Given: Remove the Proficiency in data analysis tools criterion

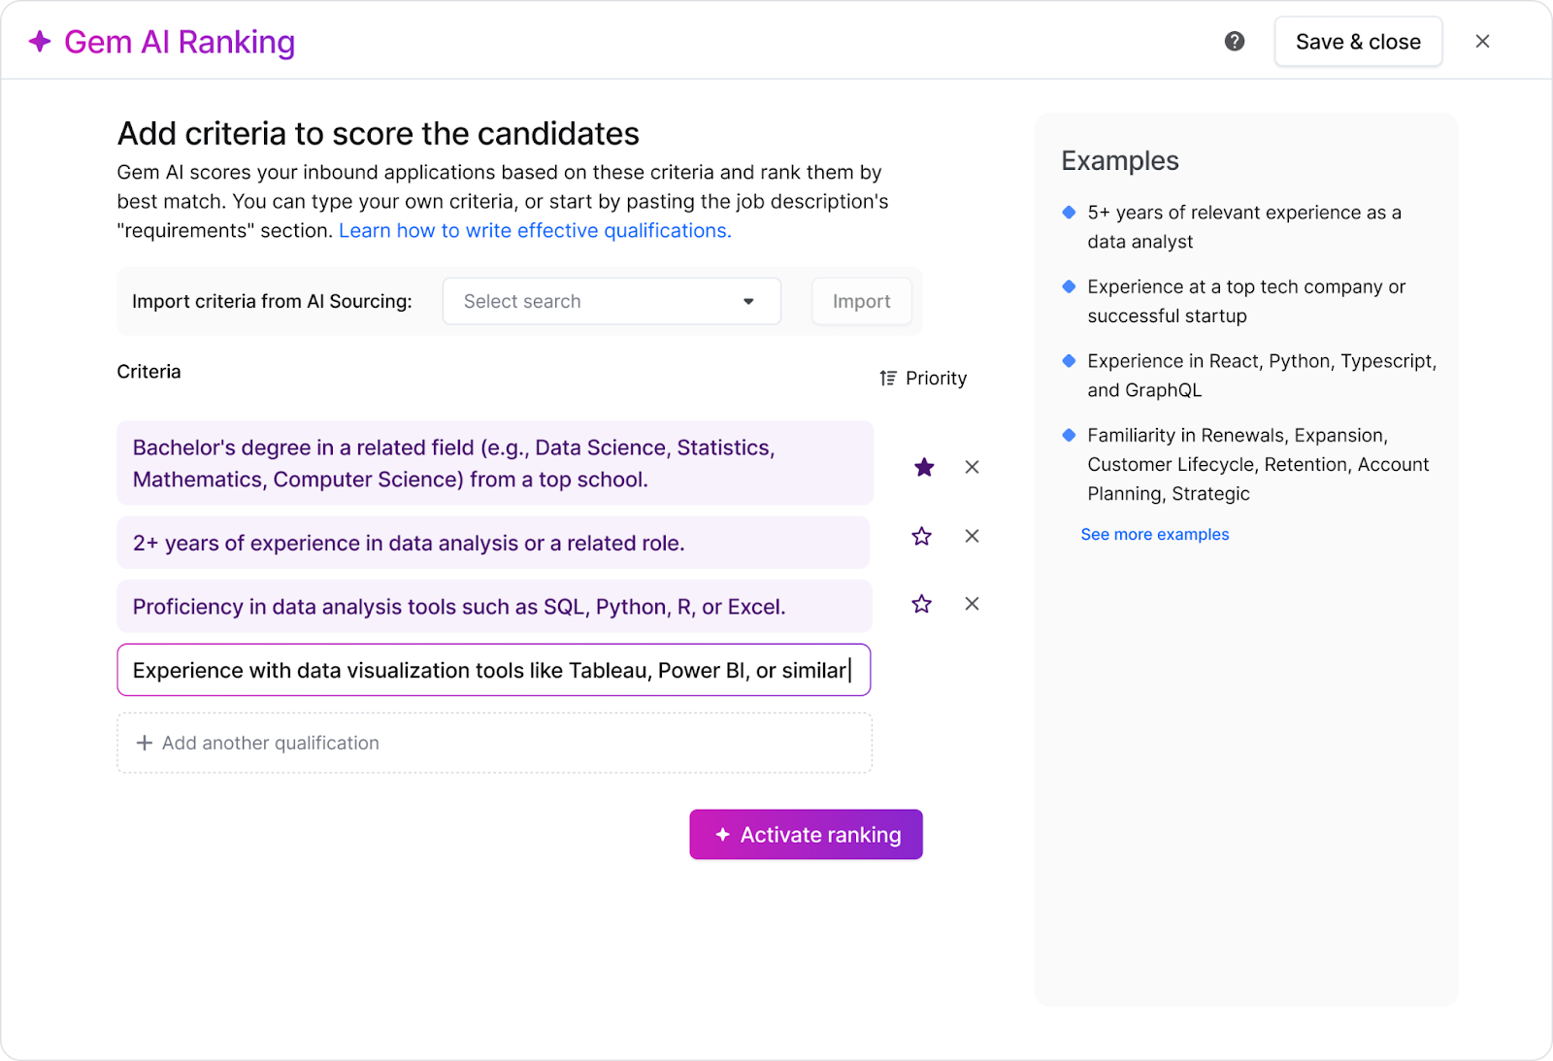Looking at the screenshot, I should coord(972,605).
